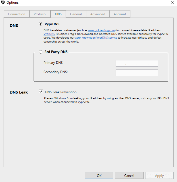Select the VyprDNS radio button
The width and height of the screenshot is (177, 182).
pyautogui.click(x=41, y=24)
